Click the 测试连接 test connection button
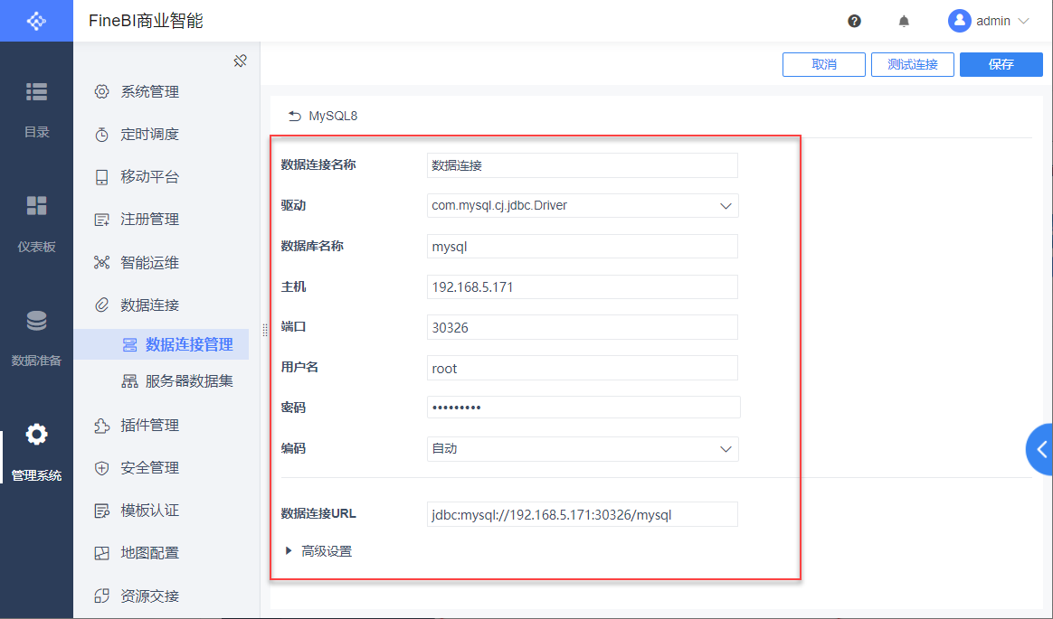 pyautogui.click(x=913, y=64)
